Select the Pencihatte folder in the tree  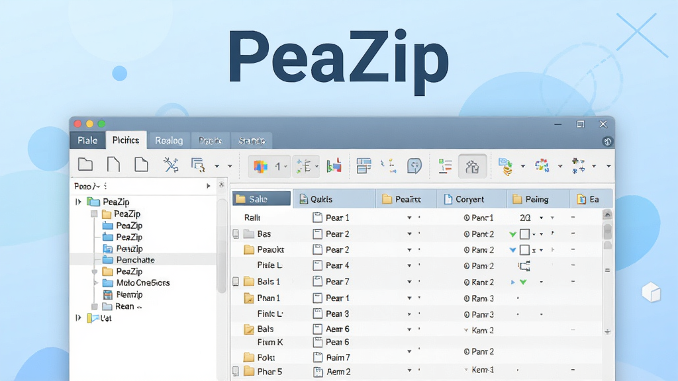pos(135,260)
